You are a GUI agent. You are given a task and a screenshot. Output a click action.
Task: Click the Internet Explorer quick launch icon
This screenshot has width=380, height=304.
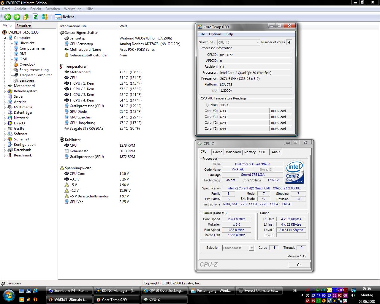(35, 291)
